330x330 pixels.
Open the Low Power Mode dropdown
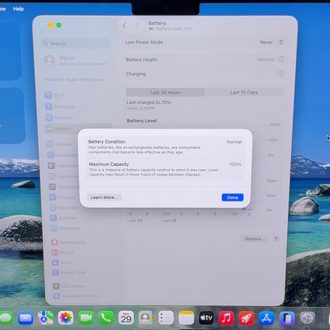click(x=271, y=42)
